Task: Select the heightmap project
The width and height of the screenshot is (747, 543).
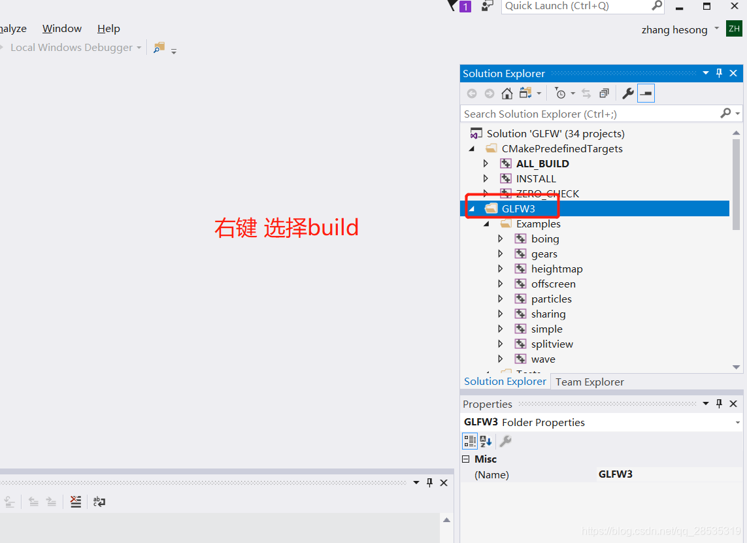Action: coord(557,269)
